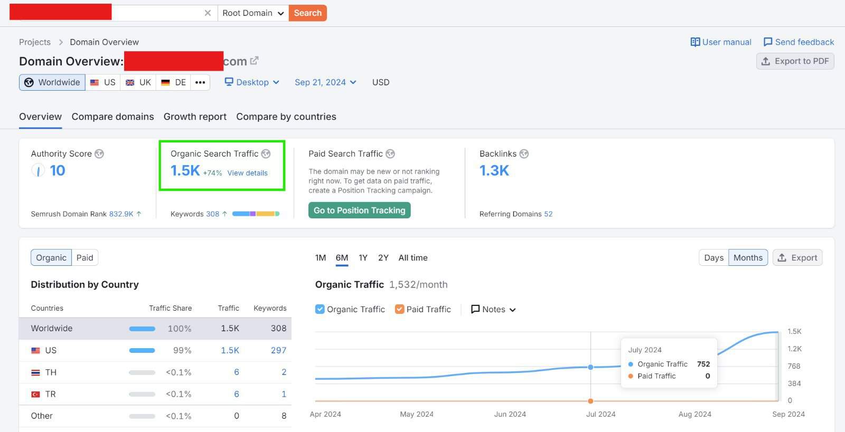Click the keywords position distribution color bar
The image size is (845, 432).
click(x=256, y=214)
